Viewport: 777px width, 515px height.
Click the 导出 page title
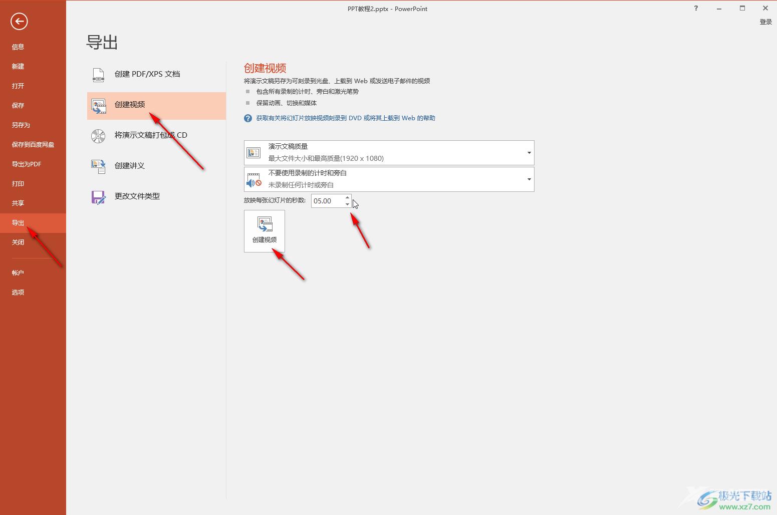[102, 43]
